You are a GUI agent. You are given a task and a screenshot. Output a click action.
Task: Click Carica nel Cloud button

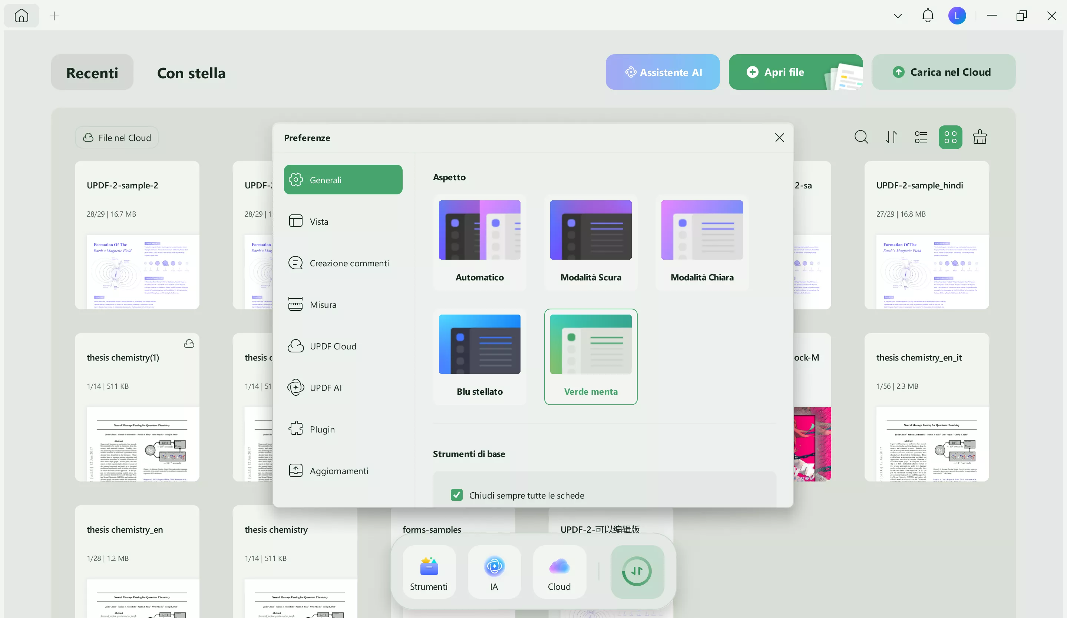click(944, 72)
